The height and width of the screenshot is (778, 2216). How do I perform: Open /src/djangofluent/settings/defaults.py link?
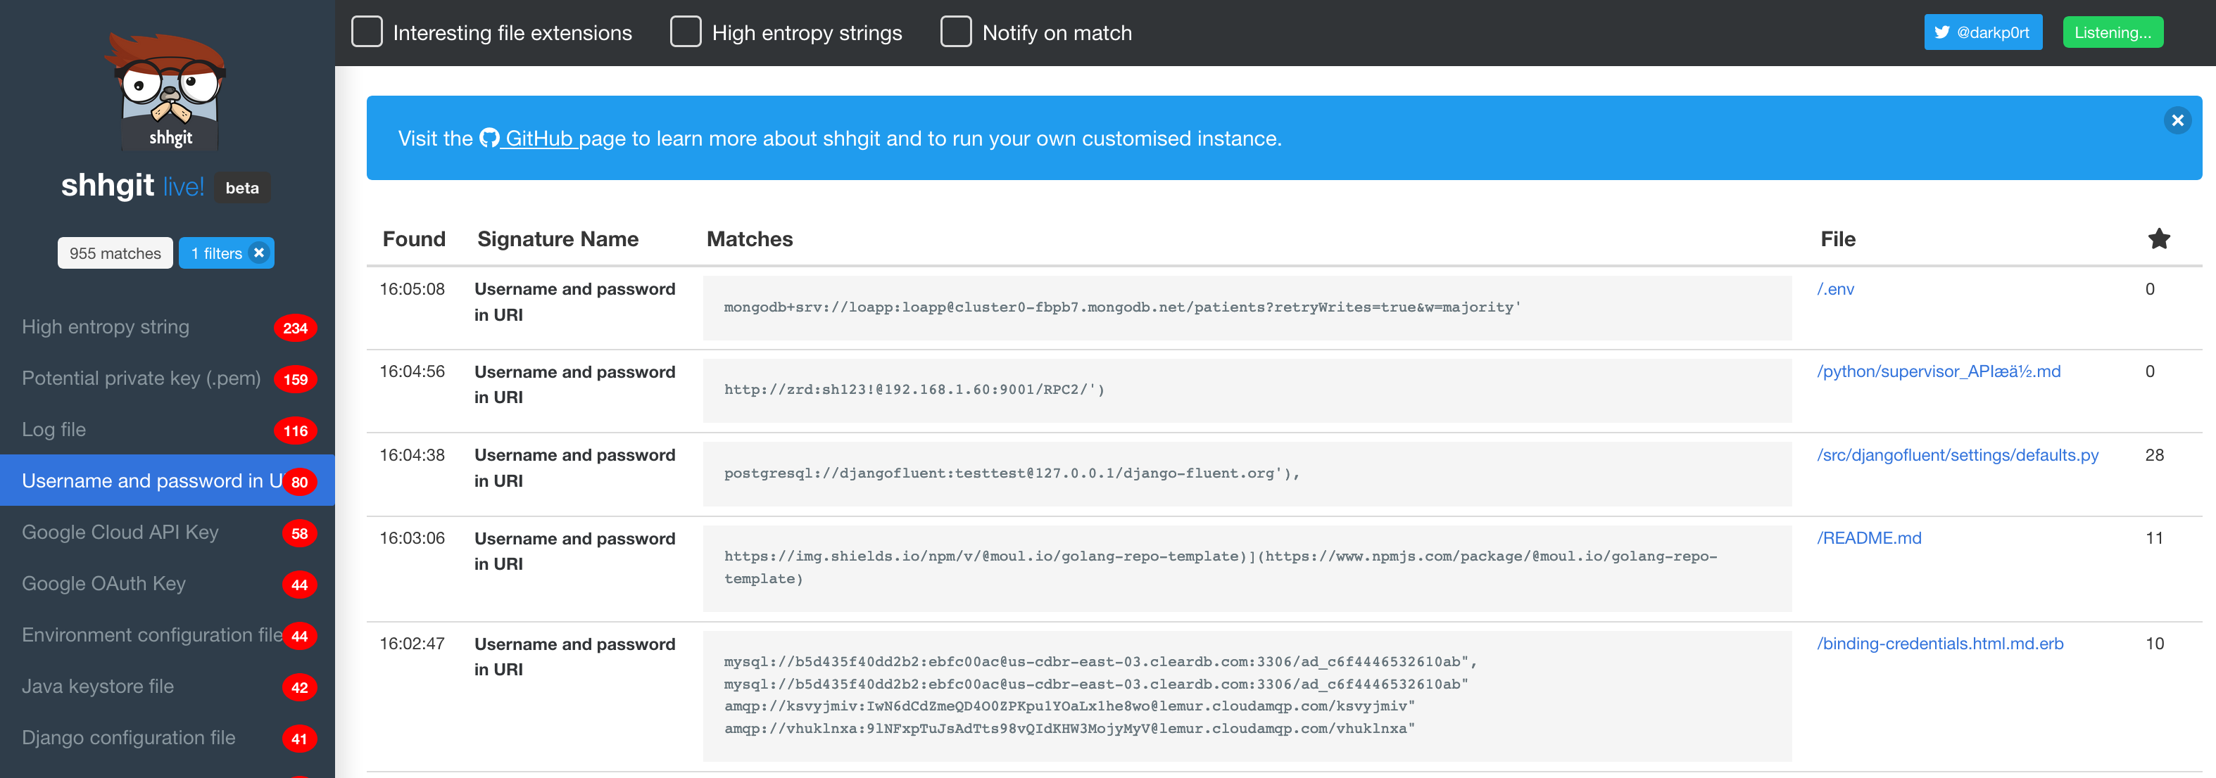coord(1957,454)
